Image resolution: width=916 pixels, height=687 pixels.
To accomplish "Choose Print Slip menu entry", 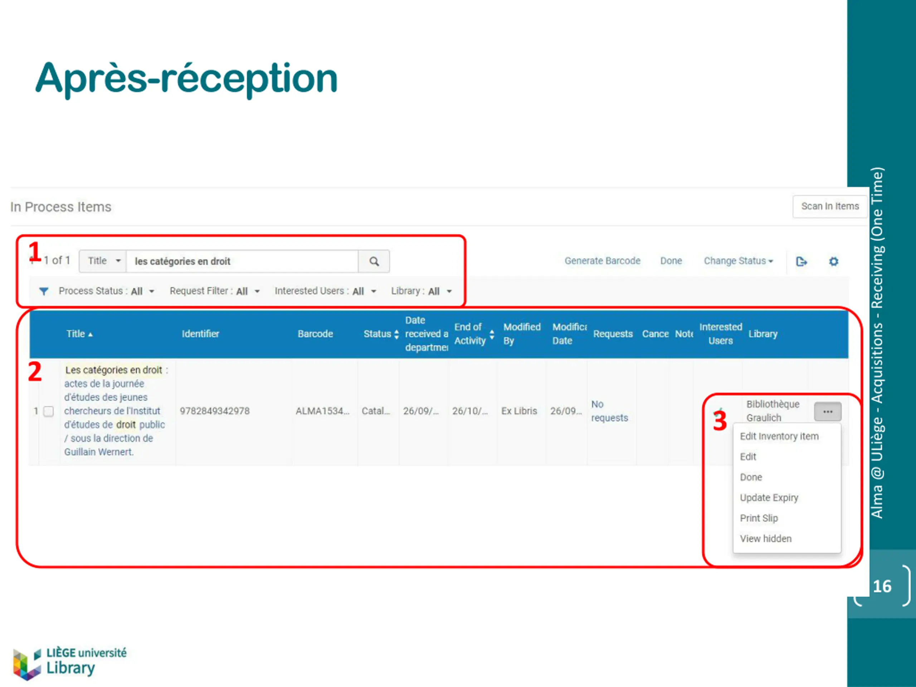I will tap(759, 518).
